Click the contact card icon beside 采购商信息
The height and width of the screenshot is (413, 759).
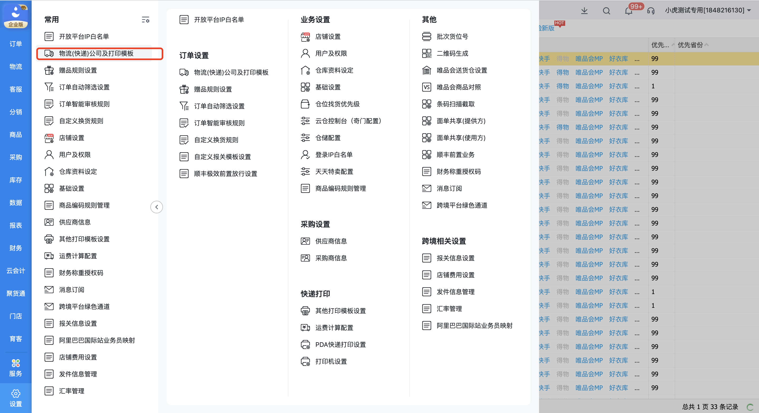[305, 258]
